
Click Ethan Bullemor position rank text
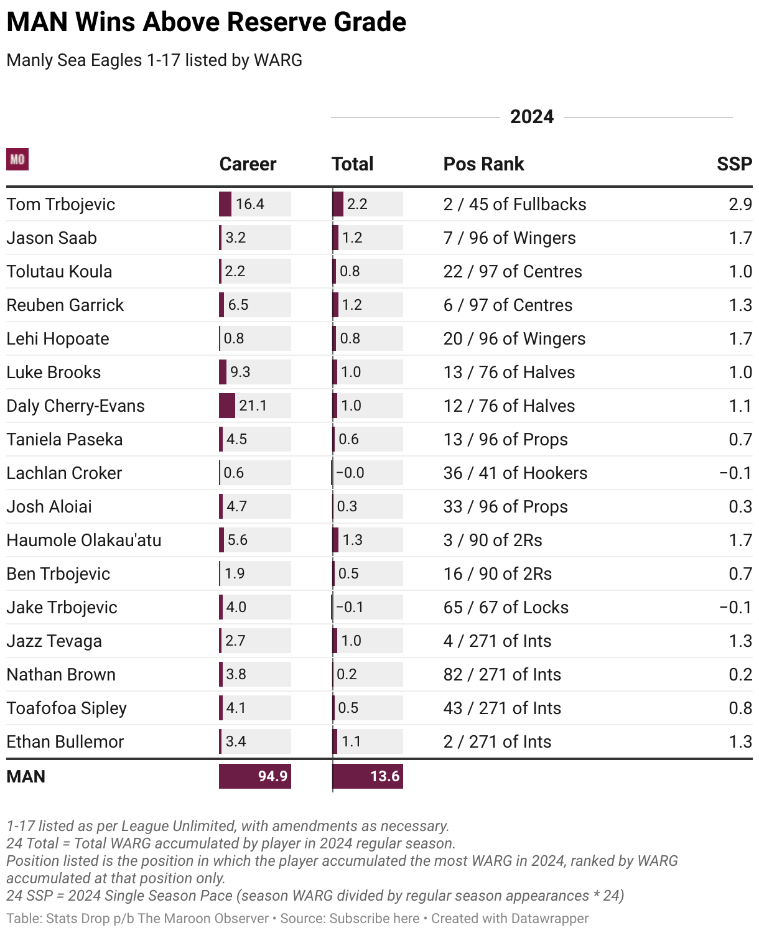(497, 741)
